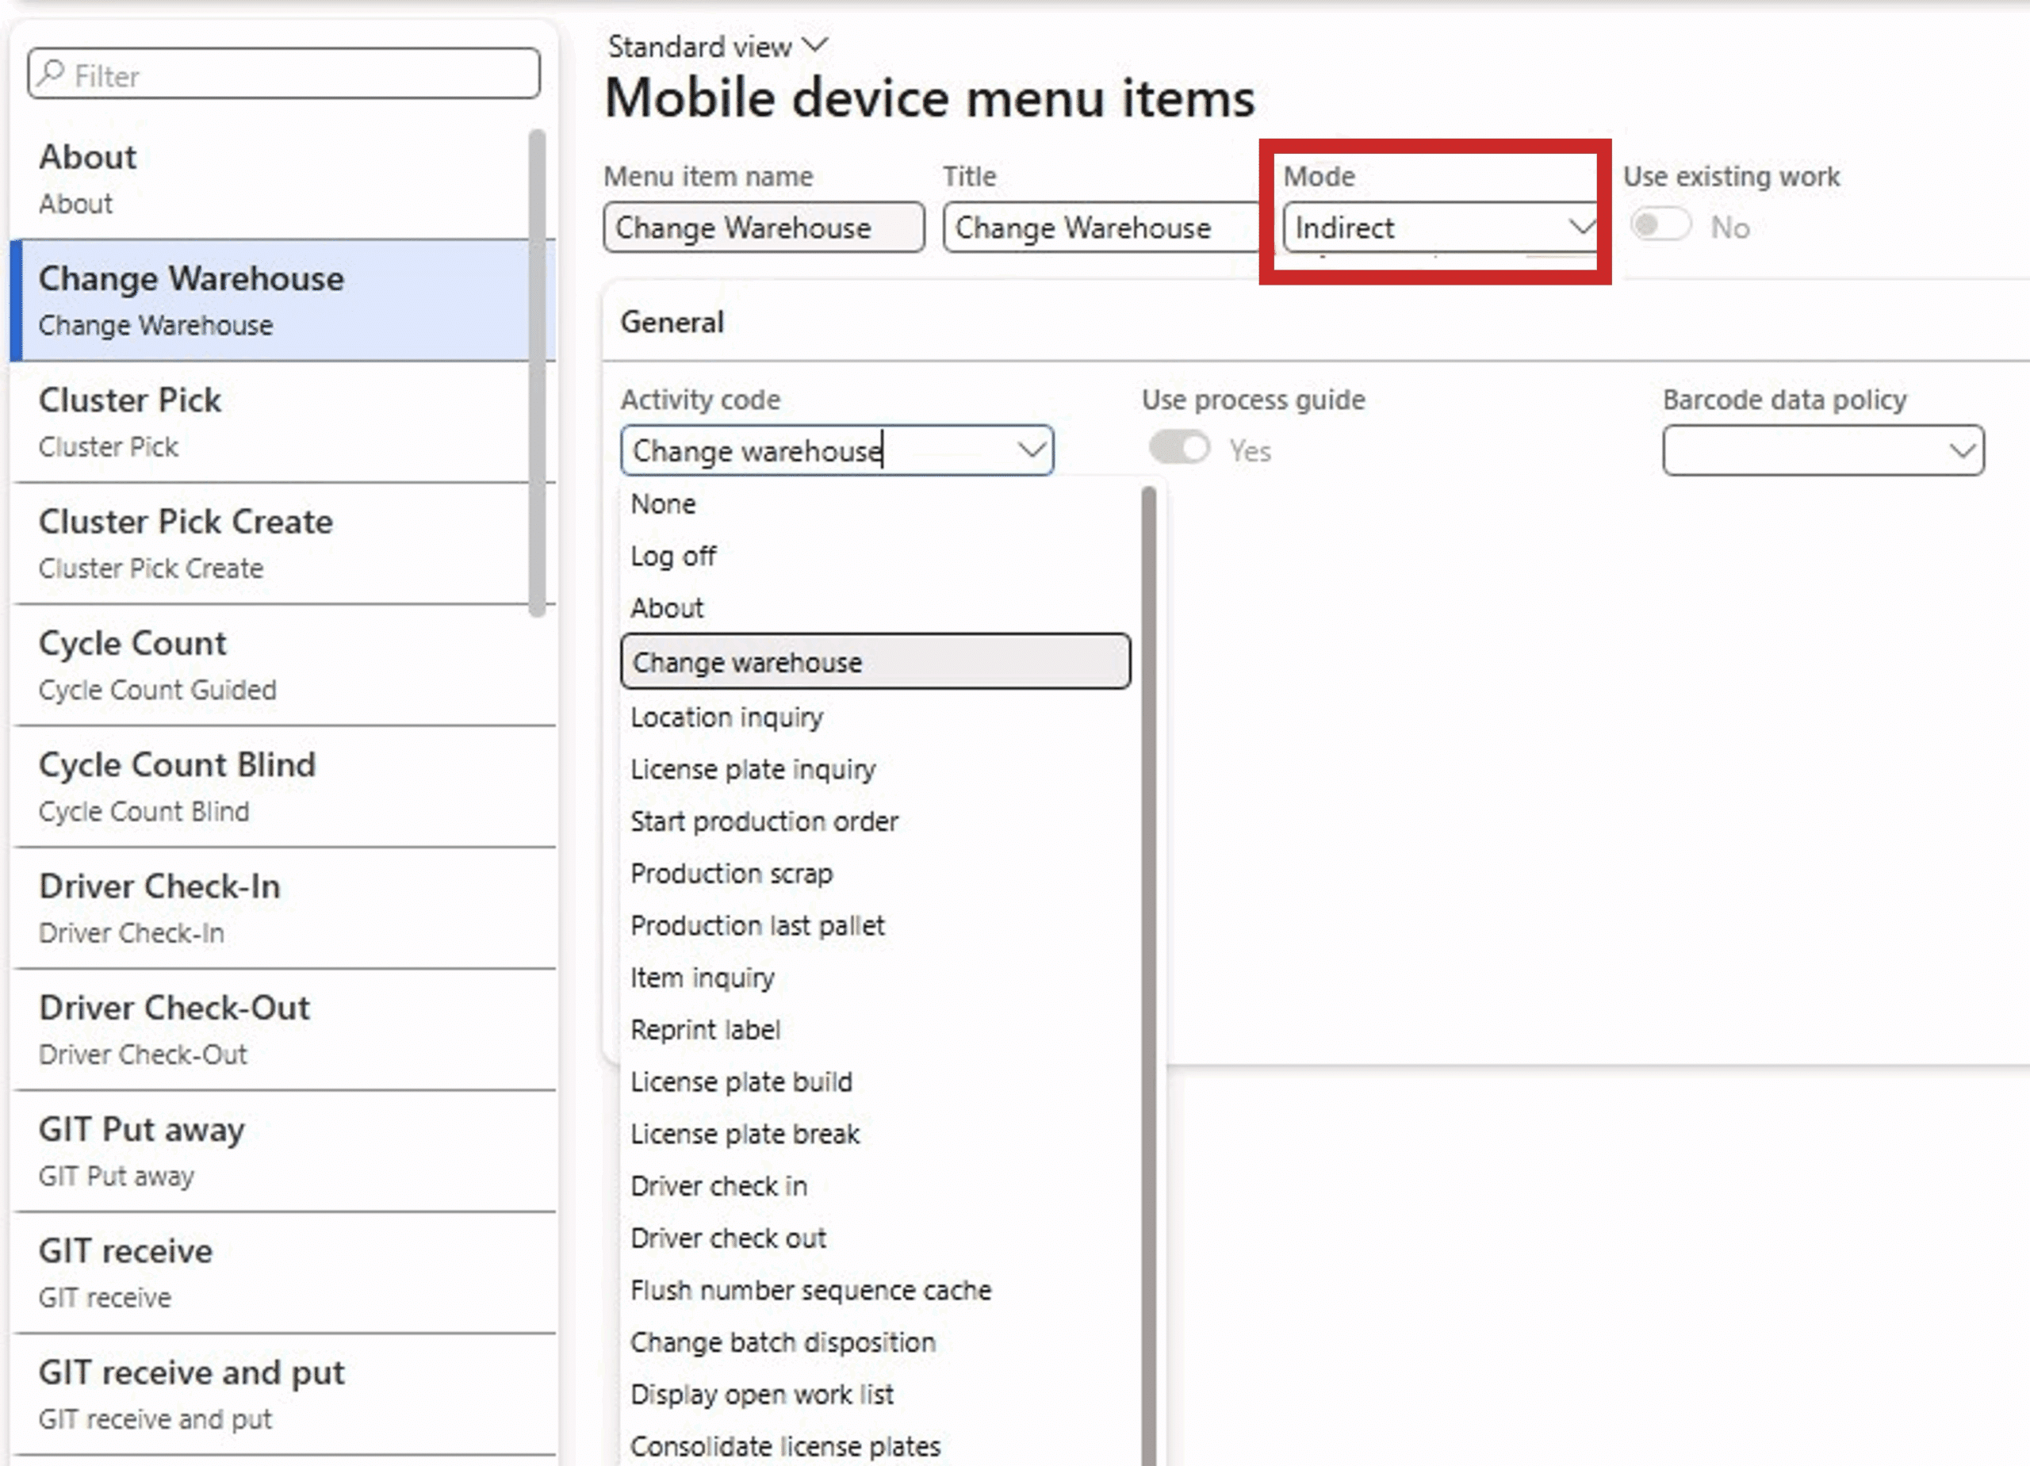The height and width of the screenshot is (1466, 2030).
Task: Click the Filter search magnifier icon
Action: [52, 74]
